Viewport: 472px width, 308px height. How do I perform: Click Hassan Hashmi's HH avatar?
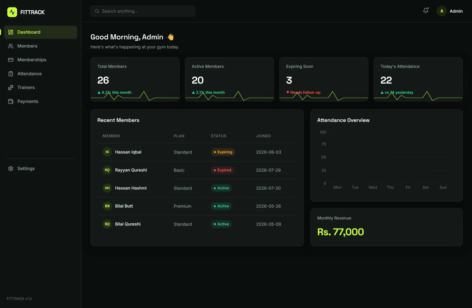[x=107, y=188]
